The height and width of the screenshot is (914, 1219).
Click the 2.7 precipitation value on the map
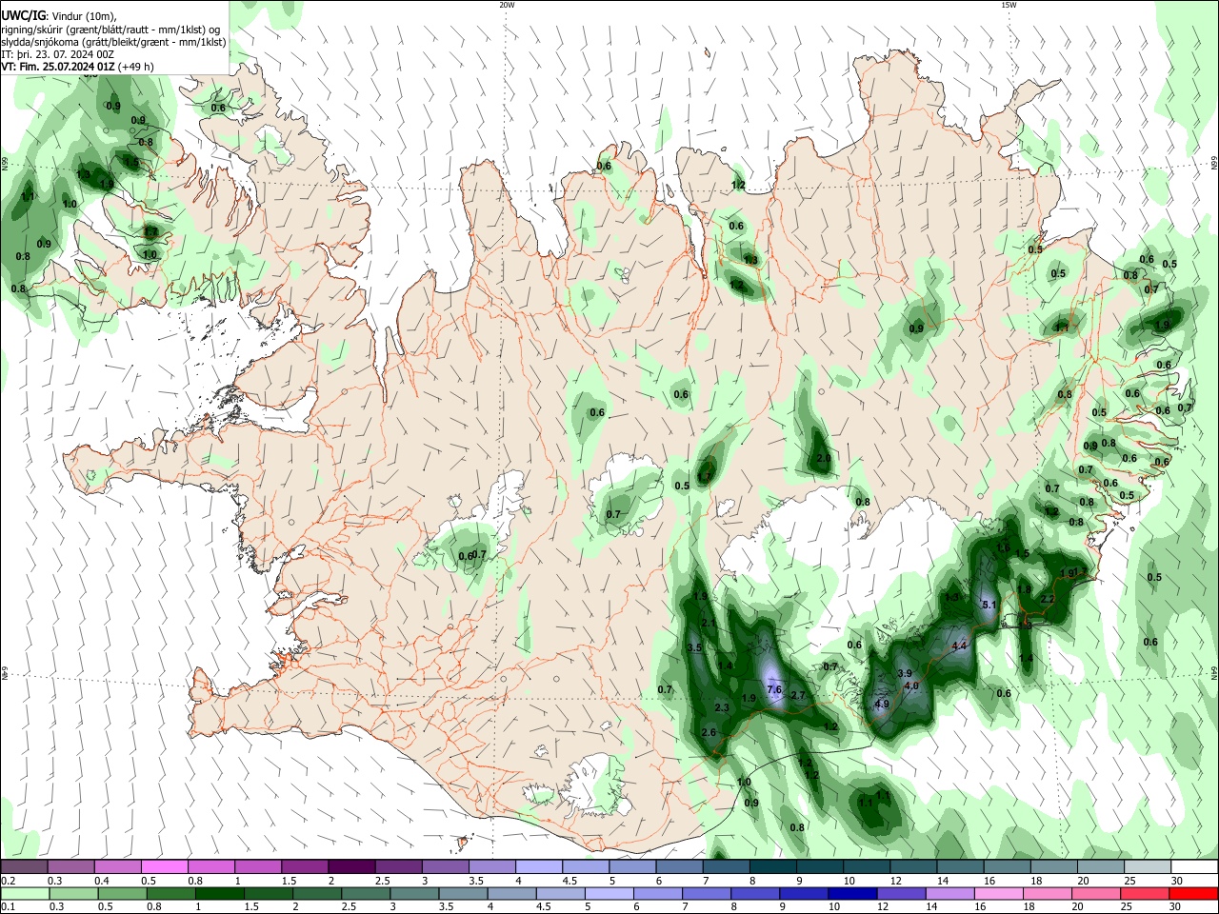[x=798, y=696]
